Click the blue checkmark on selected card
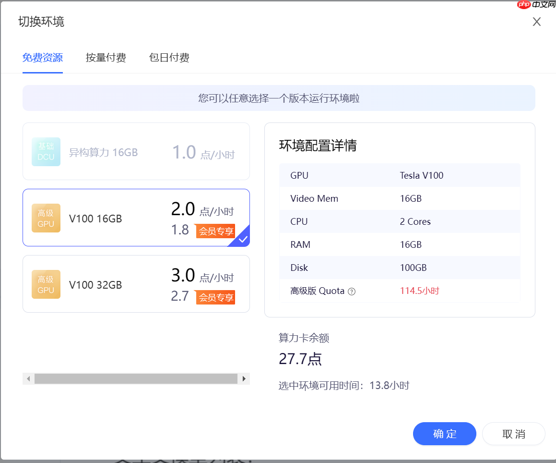The width and height of the screenshot is (556, 463). (242, 238)
